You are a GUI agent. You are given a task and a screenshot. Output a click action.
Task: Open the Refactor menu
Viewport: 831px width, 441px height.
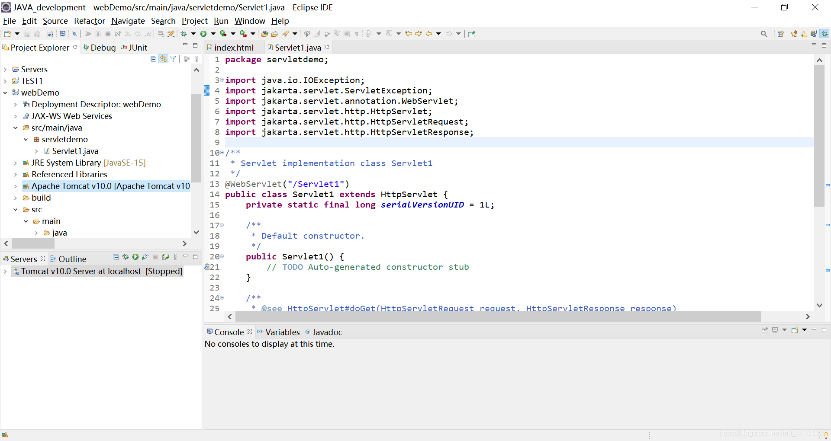click(89, 21)
